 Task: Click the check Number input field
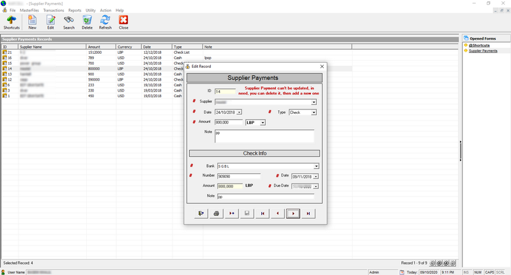[239, 176]
